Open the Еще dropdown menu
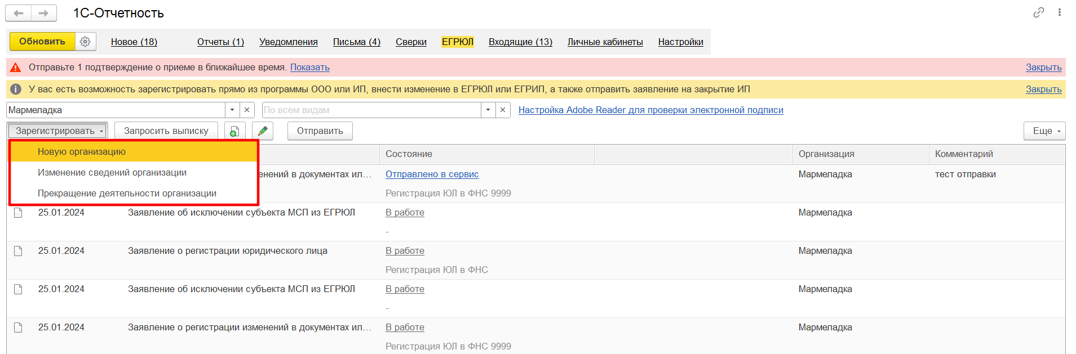1076x354 pixels. (x=1044, y=131)
